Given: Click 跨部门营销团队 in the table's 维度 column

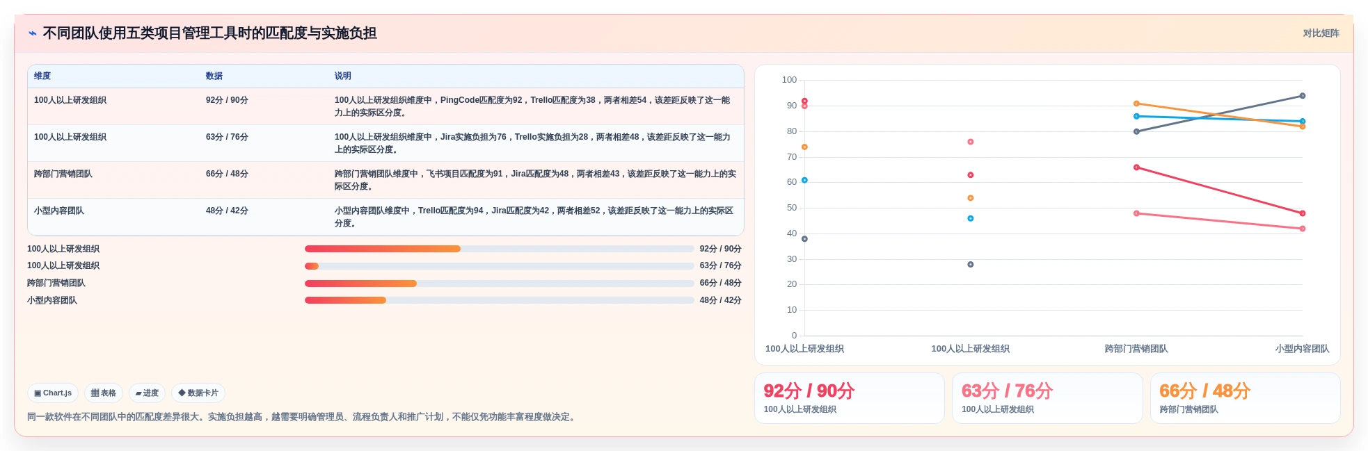Looking at the screenshot, I should pyautogui.click(x=63, y=174).
